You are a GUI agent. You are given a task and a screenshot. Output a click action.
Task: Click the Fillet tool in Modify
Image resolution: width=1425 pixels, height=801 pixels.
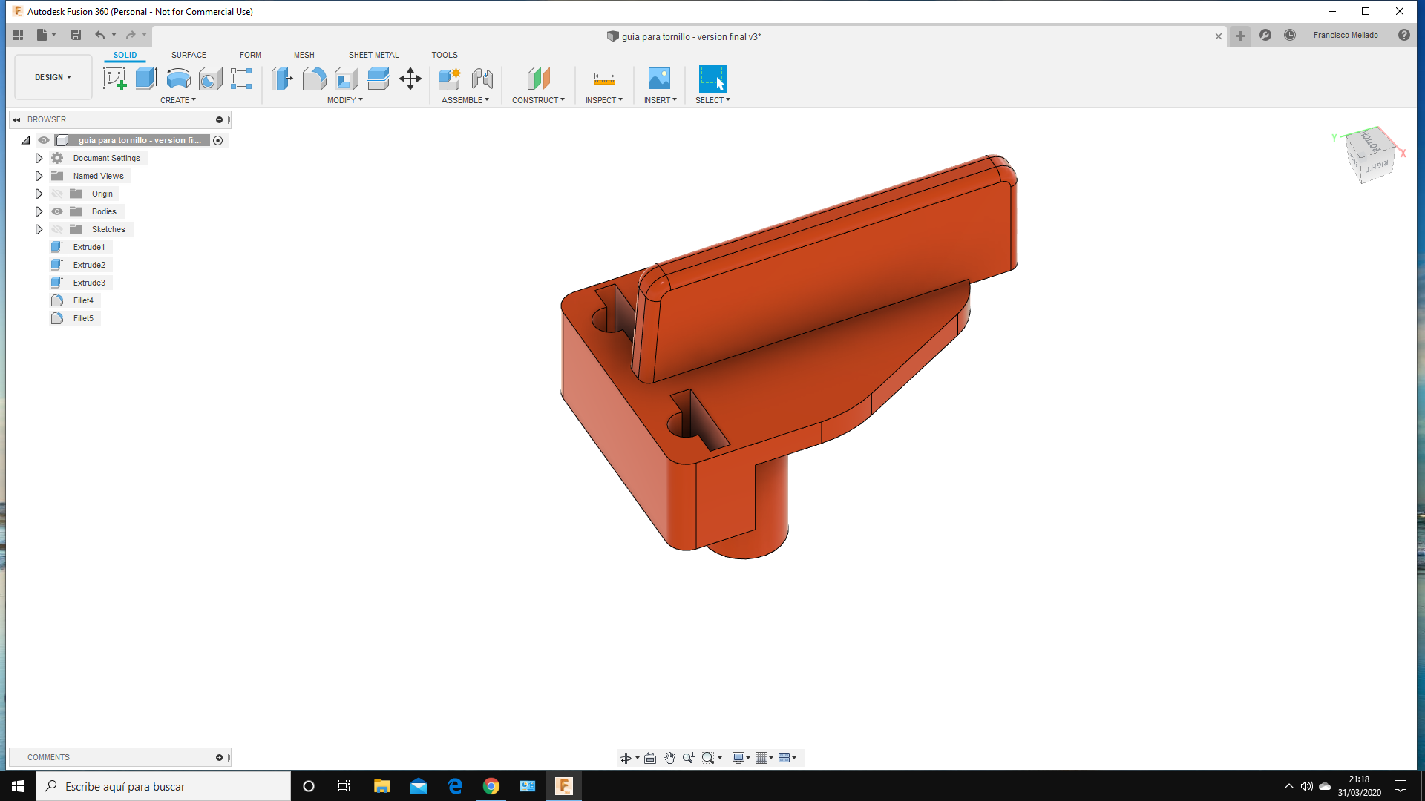point(314,78)
